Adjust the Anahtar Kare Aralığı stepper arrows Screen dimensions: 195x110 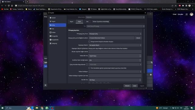click(140, 60)
